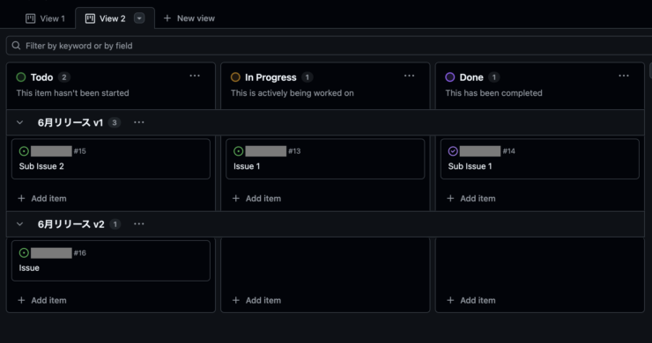
Task: Click 'This is actively being worked on' description
Action: pos(293,93)
